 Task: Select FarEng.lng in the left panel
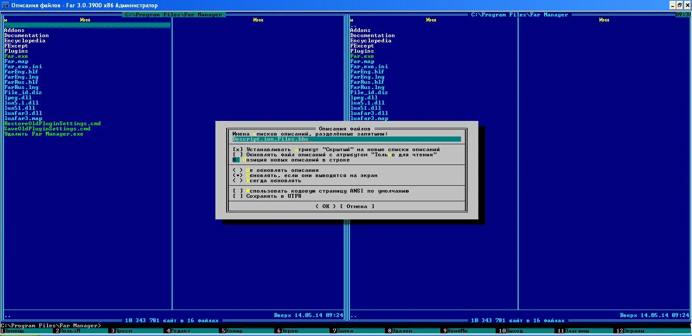coord(21,77)
